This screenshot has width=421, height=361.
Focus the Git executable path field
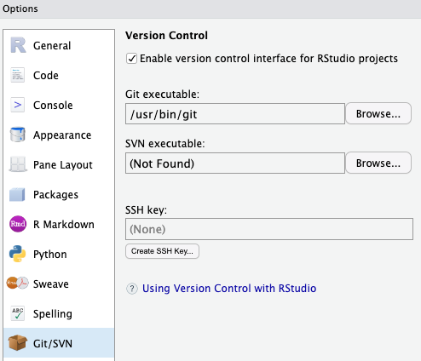coord(235,114)
